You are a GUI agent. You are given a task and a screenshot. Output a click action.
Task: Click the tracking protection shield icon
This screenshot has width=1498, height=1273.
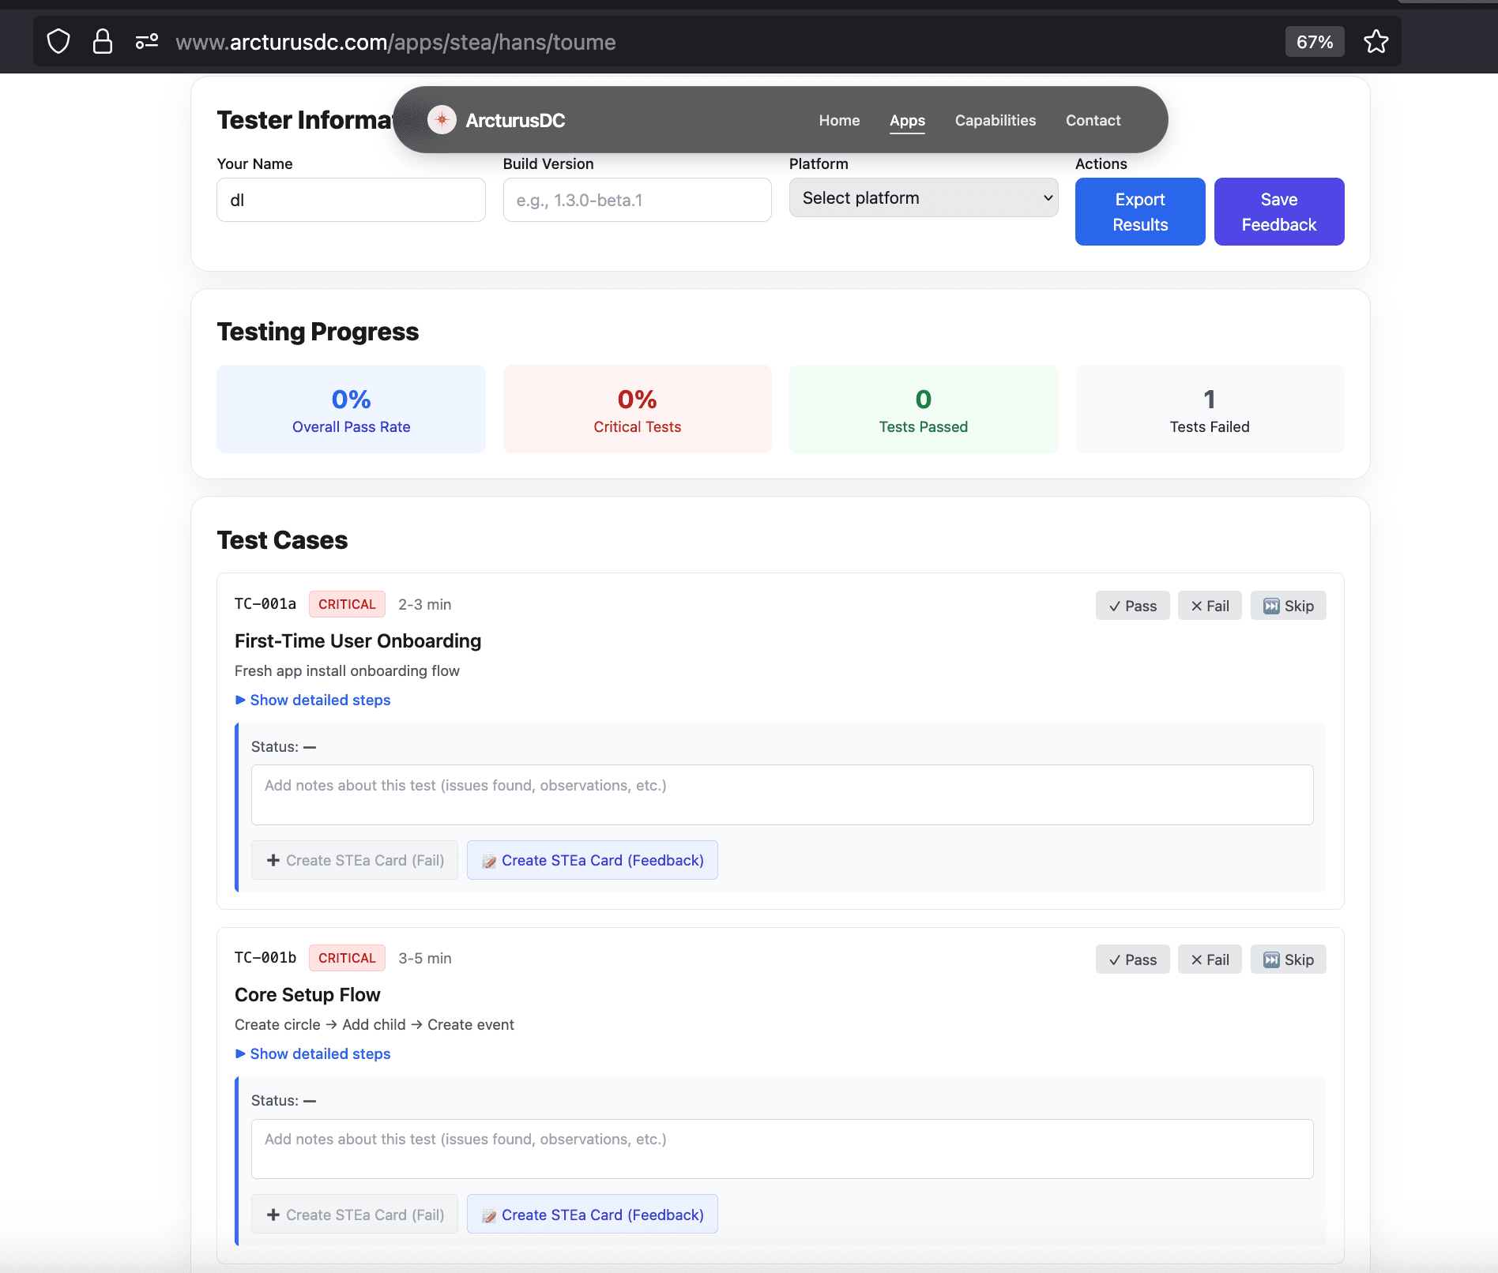[x=58, y=41]
